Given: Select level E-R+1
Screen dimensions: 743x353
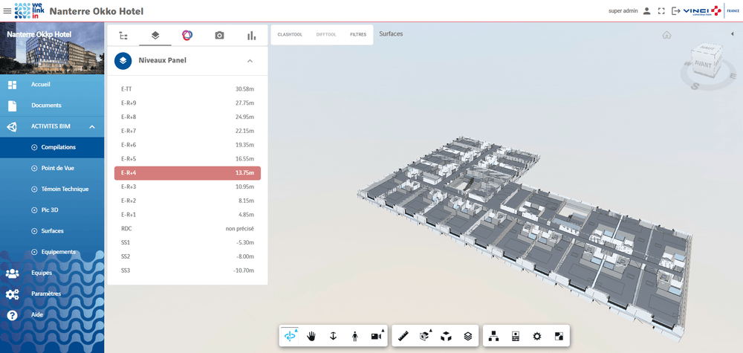Looking at the screenshot, I should click(188, 215).
